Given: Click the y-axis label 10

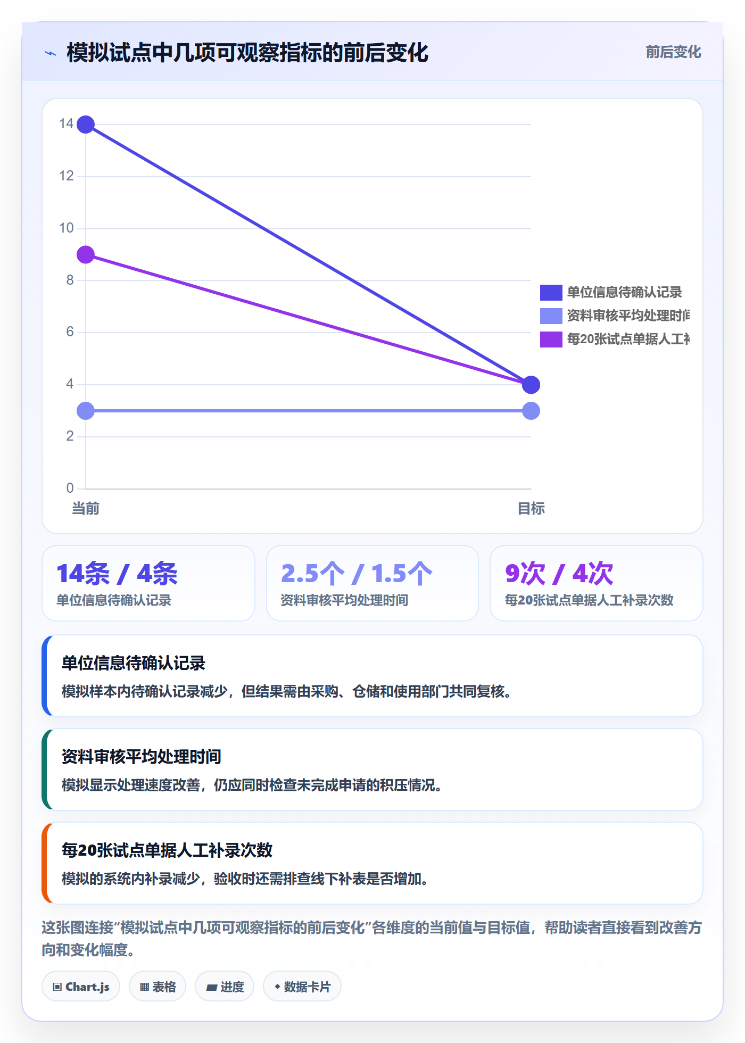Looking at the screenshot, I should click(x=67, y=228).
